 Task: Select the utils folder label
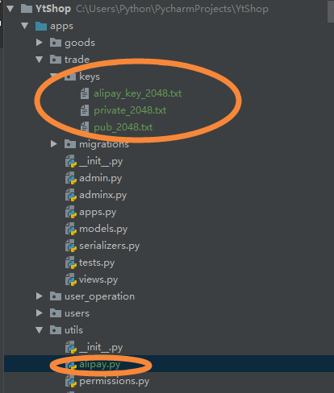(73, 330)
